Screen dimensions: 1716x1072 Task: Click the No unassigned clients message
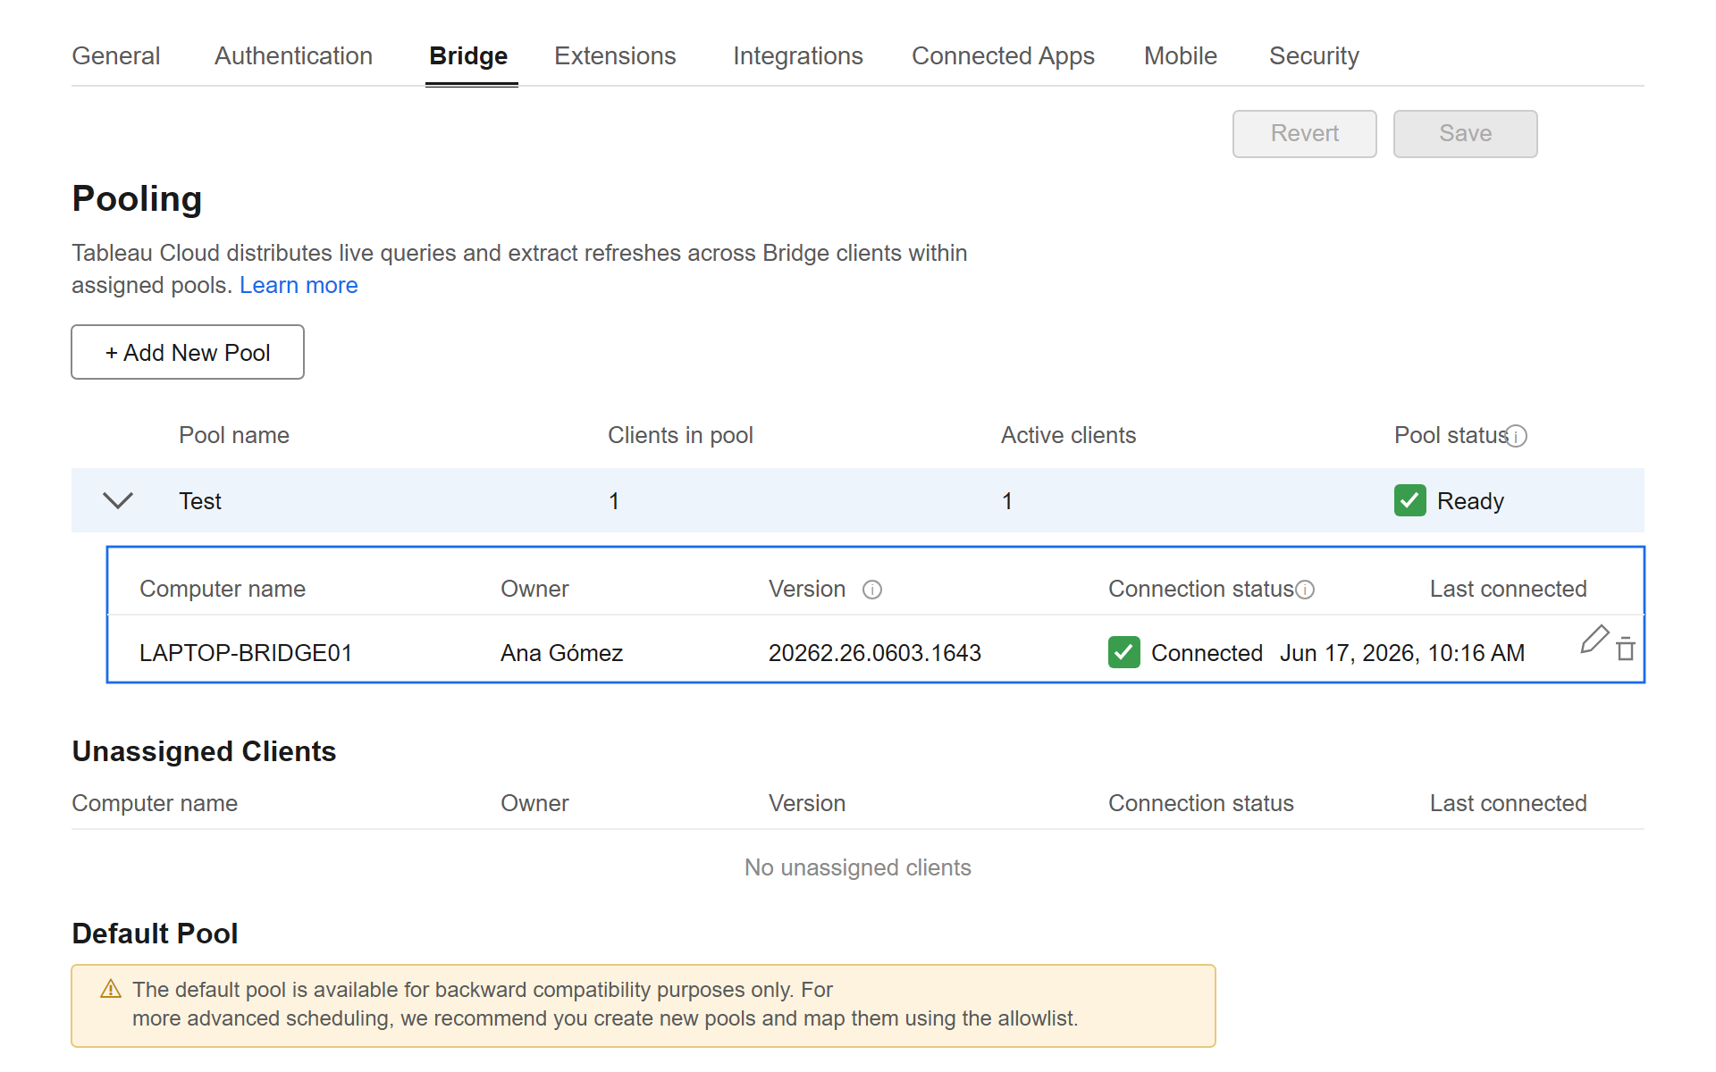858,867
